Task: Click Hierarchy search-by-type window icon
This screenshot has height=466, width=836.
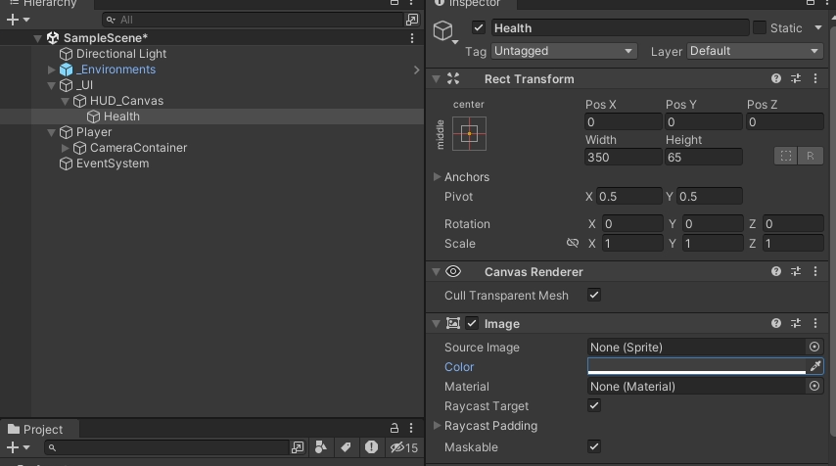Action: pyautogui.click(x=412, y=20)
